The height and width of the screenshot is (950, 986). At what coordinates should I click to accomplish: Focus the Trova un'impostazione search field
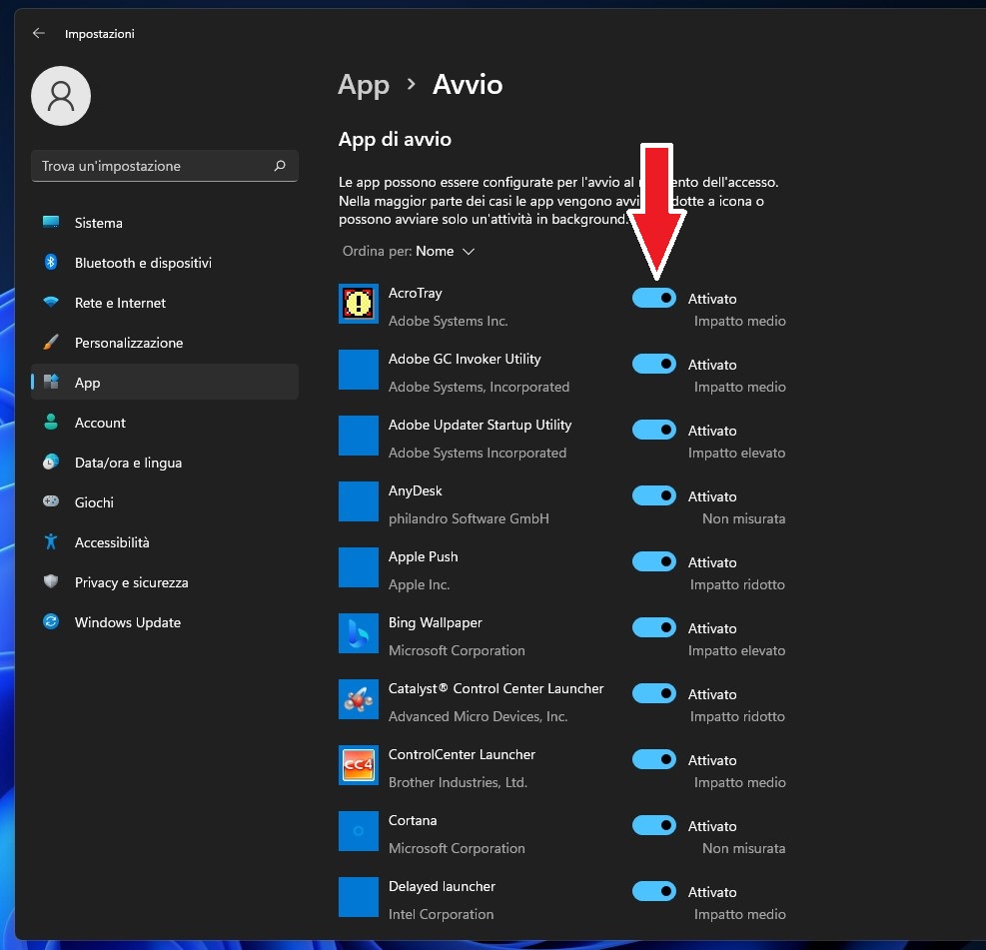[165, 166]
